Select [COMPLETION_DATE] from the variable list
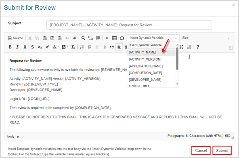The image size is (239, 158). point(151,73)
